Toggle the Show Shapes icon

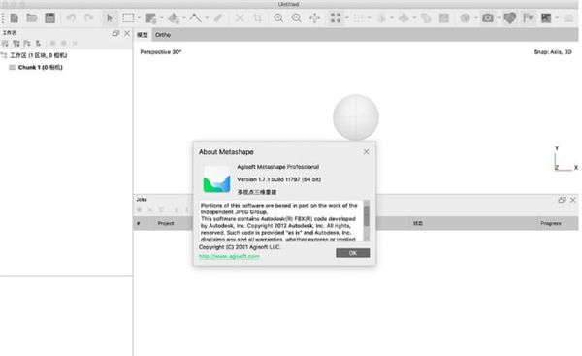tap(510, 17)
